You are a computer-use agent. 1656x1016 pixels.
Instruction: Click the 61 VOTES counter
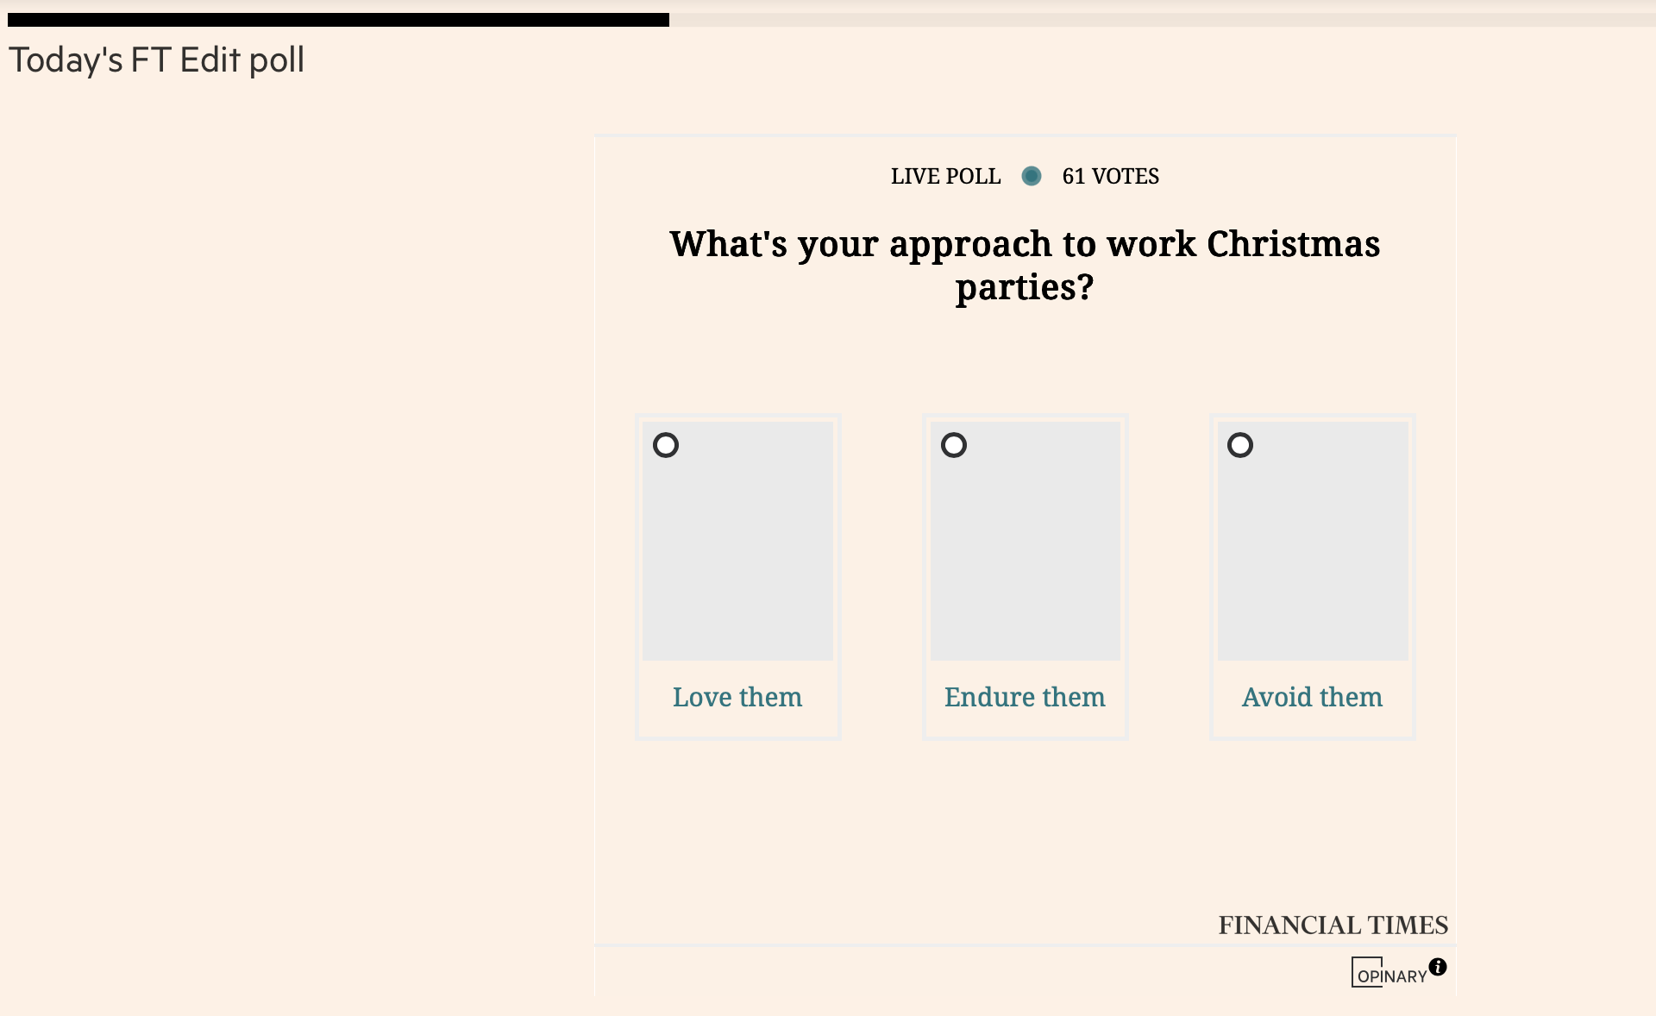click(1110, 176)
